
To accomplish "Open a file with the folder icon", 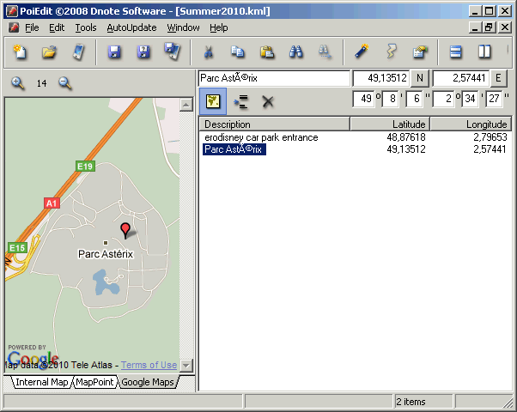I will tap(49, 52).
